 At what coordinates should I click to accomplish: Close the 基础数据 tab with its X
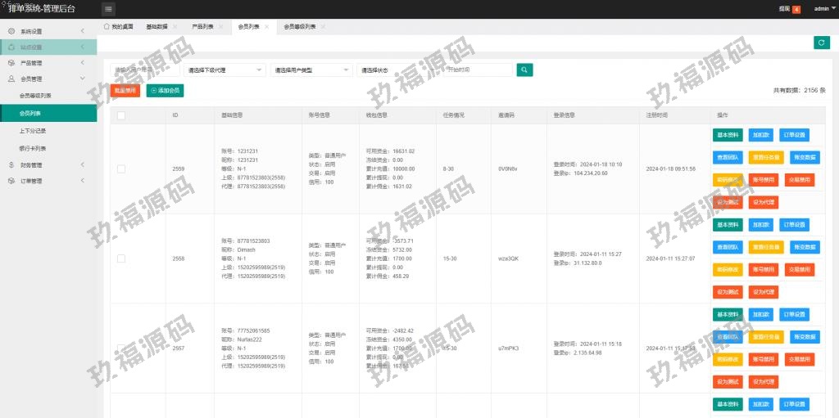click(x=175, y=27)
